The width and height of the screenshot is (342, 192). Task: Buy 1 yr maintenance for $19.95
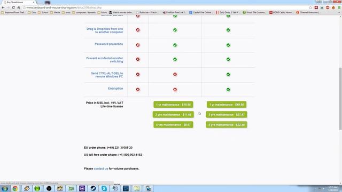pyautogui.click(x=173, y=105)
